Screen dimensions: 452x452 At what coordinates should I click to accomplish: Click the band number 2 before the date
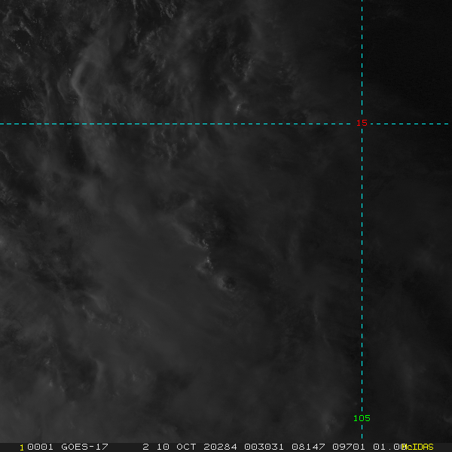[x=146, y=447]
